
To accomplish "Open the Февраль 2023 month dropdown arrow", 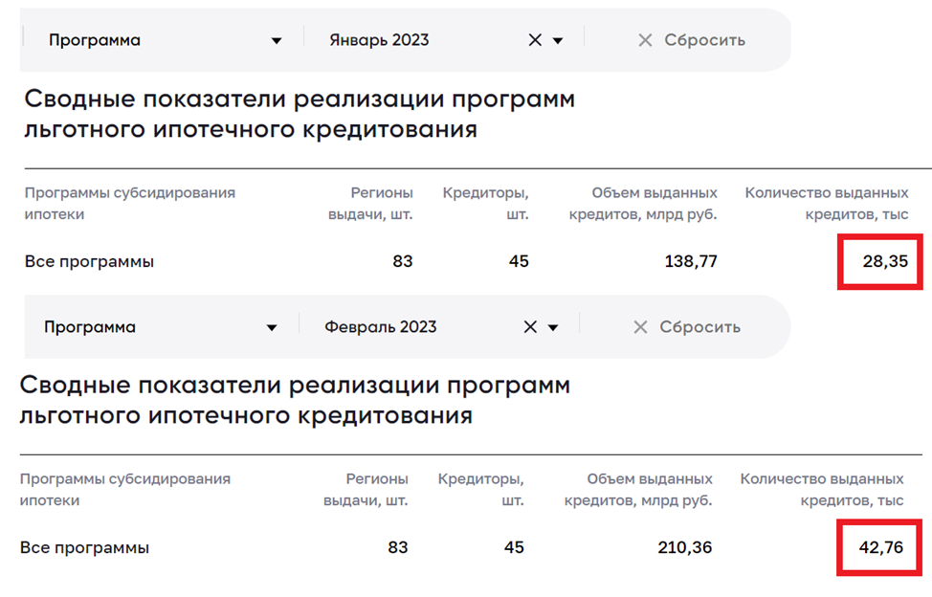I will coord(553,328).
